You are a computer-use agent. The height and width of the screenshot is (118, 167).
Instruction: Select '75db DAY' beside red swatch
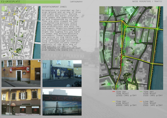click(x=121, y=92)
